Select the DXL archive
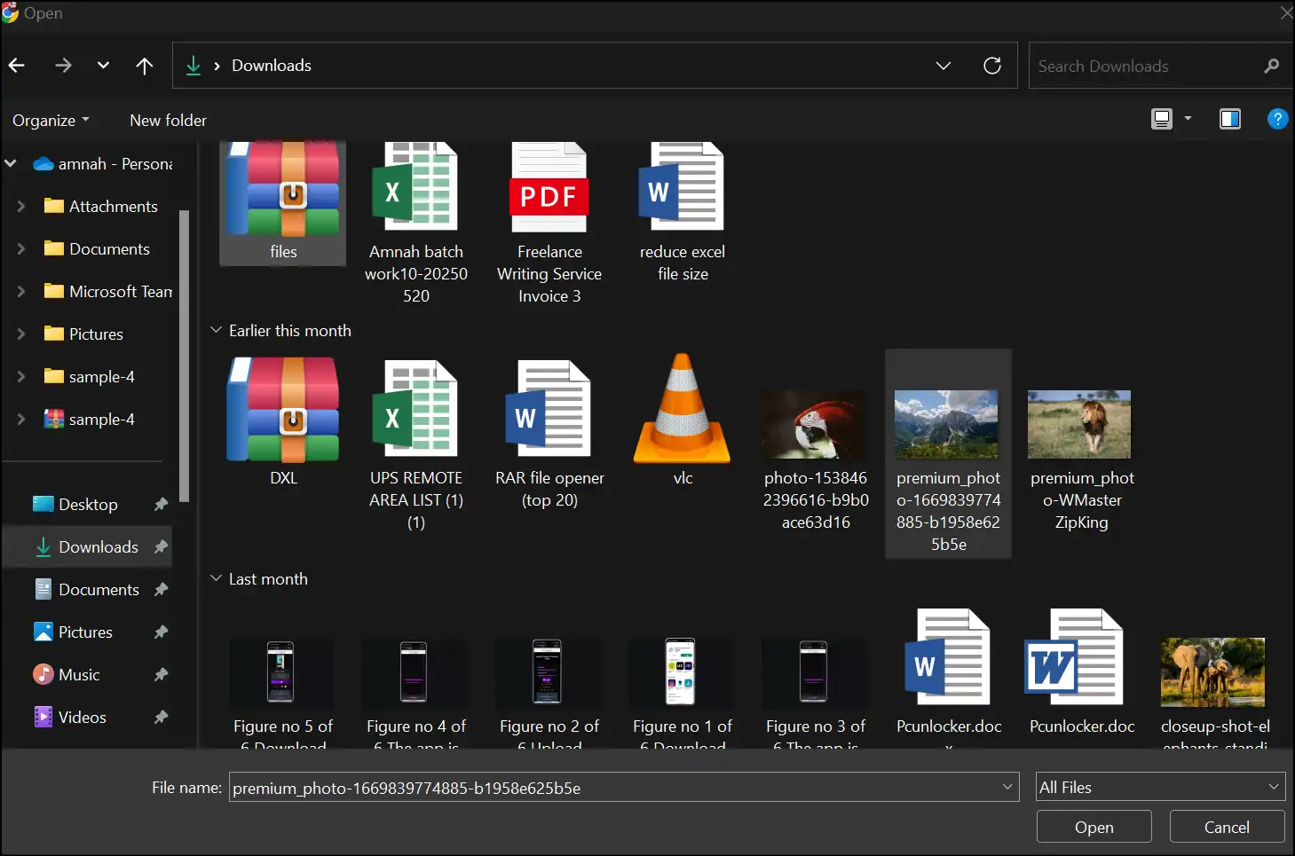Image resolution: width=1295 pixels, height=856 pixels. tap(283, 421)
